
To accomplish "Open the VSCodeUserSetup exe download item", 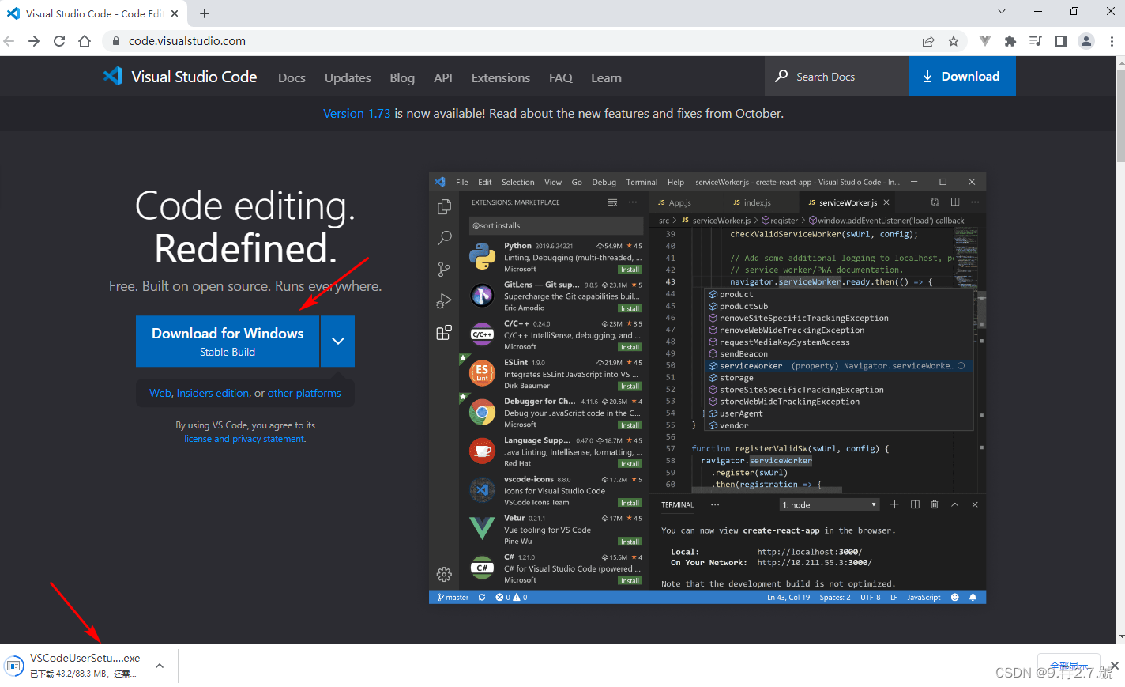I will (x=83, y=666).
